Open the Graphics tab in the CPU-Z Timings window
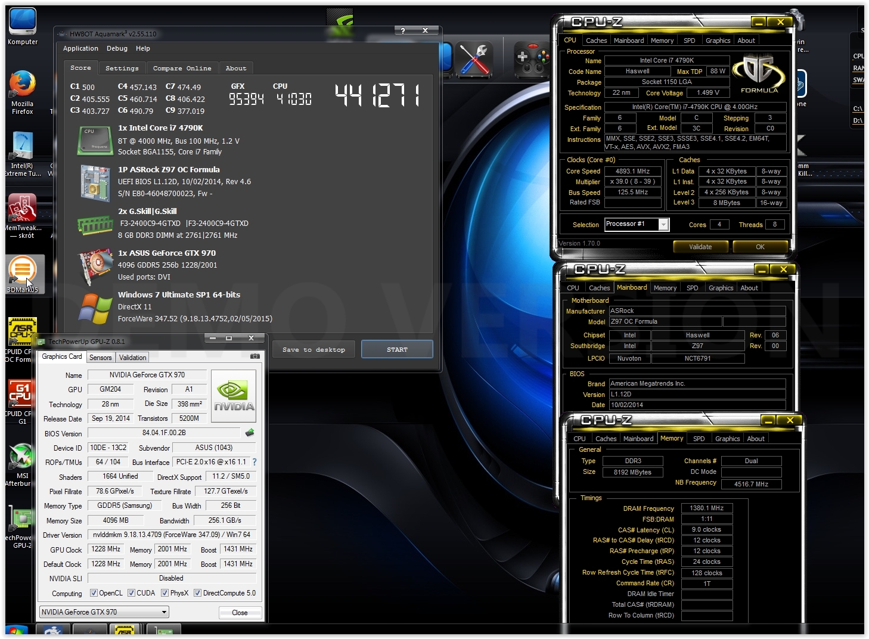The height and width of the screenshot is (639, 869). pyautogui.click(x=727, y=439)
